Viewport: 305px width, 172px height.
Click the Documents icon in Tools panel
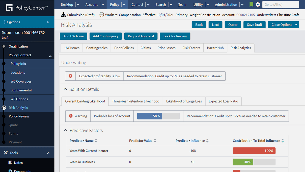[10, 170]
